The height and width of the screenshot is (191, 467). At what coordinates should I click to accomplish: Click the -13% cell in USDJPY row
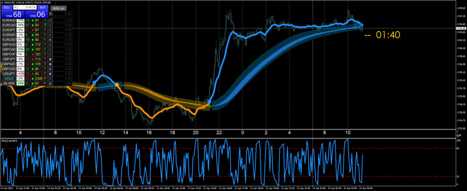coord(21,73)
